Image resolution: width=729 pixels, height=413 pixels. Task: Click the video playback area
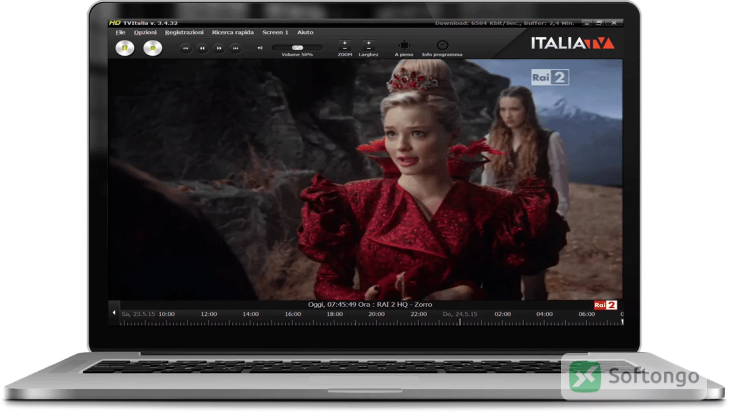tap(365, 180)
